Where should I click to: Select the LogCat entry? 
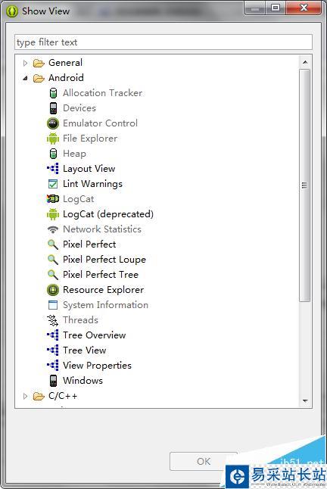[x=78, y=199]
